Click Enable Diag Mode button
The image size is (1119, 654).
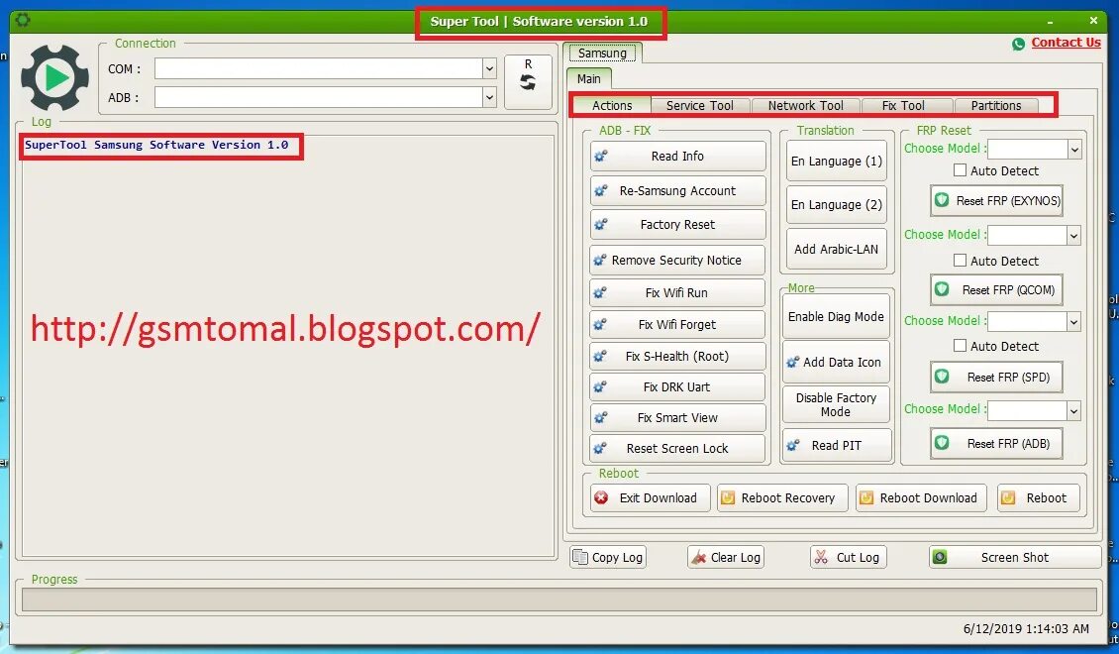coord(836,316)
